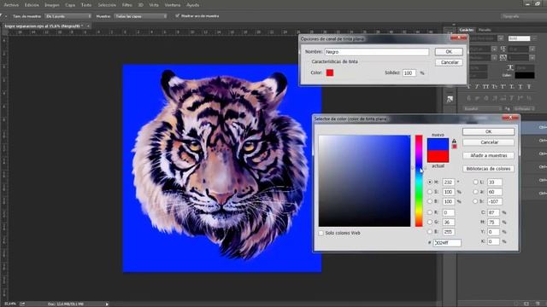The image size is (547, 307).
Task: Click OK in the color picker dialog
Action: [x=488, y=131]
